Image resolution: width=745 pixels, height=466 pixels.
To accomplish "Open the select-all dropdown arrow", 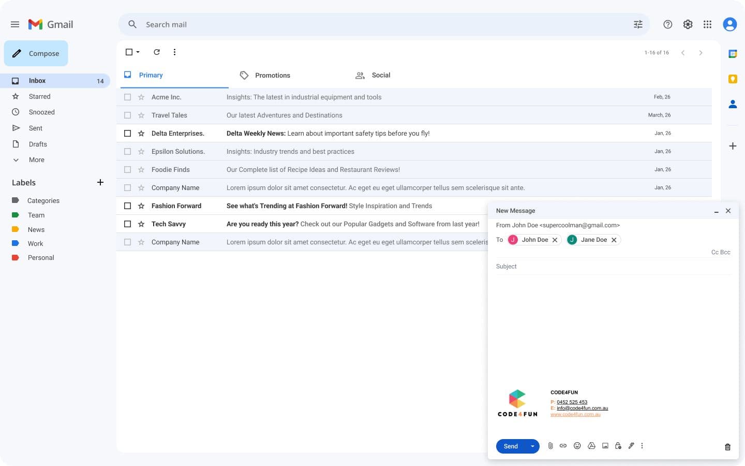I will pyautogui.click(x=137, y=52).
